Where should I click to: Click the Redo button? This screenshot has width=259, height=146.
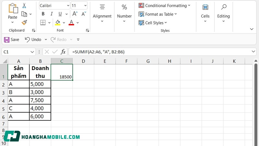(59, 40)
